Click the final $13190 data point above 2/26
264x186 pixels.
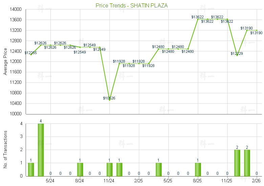257,30
